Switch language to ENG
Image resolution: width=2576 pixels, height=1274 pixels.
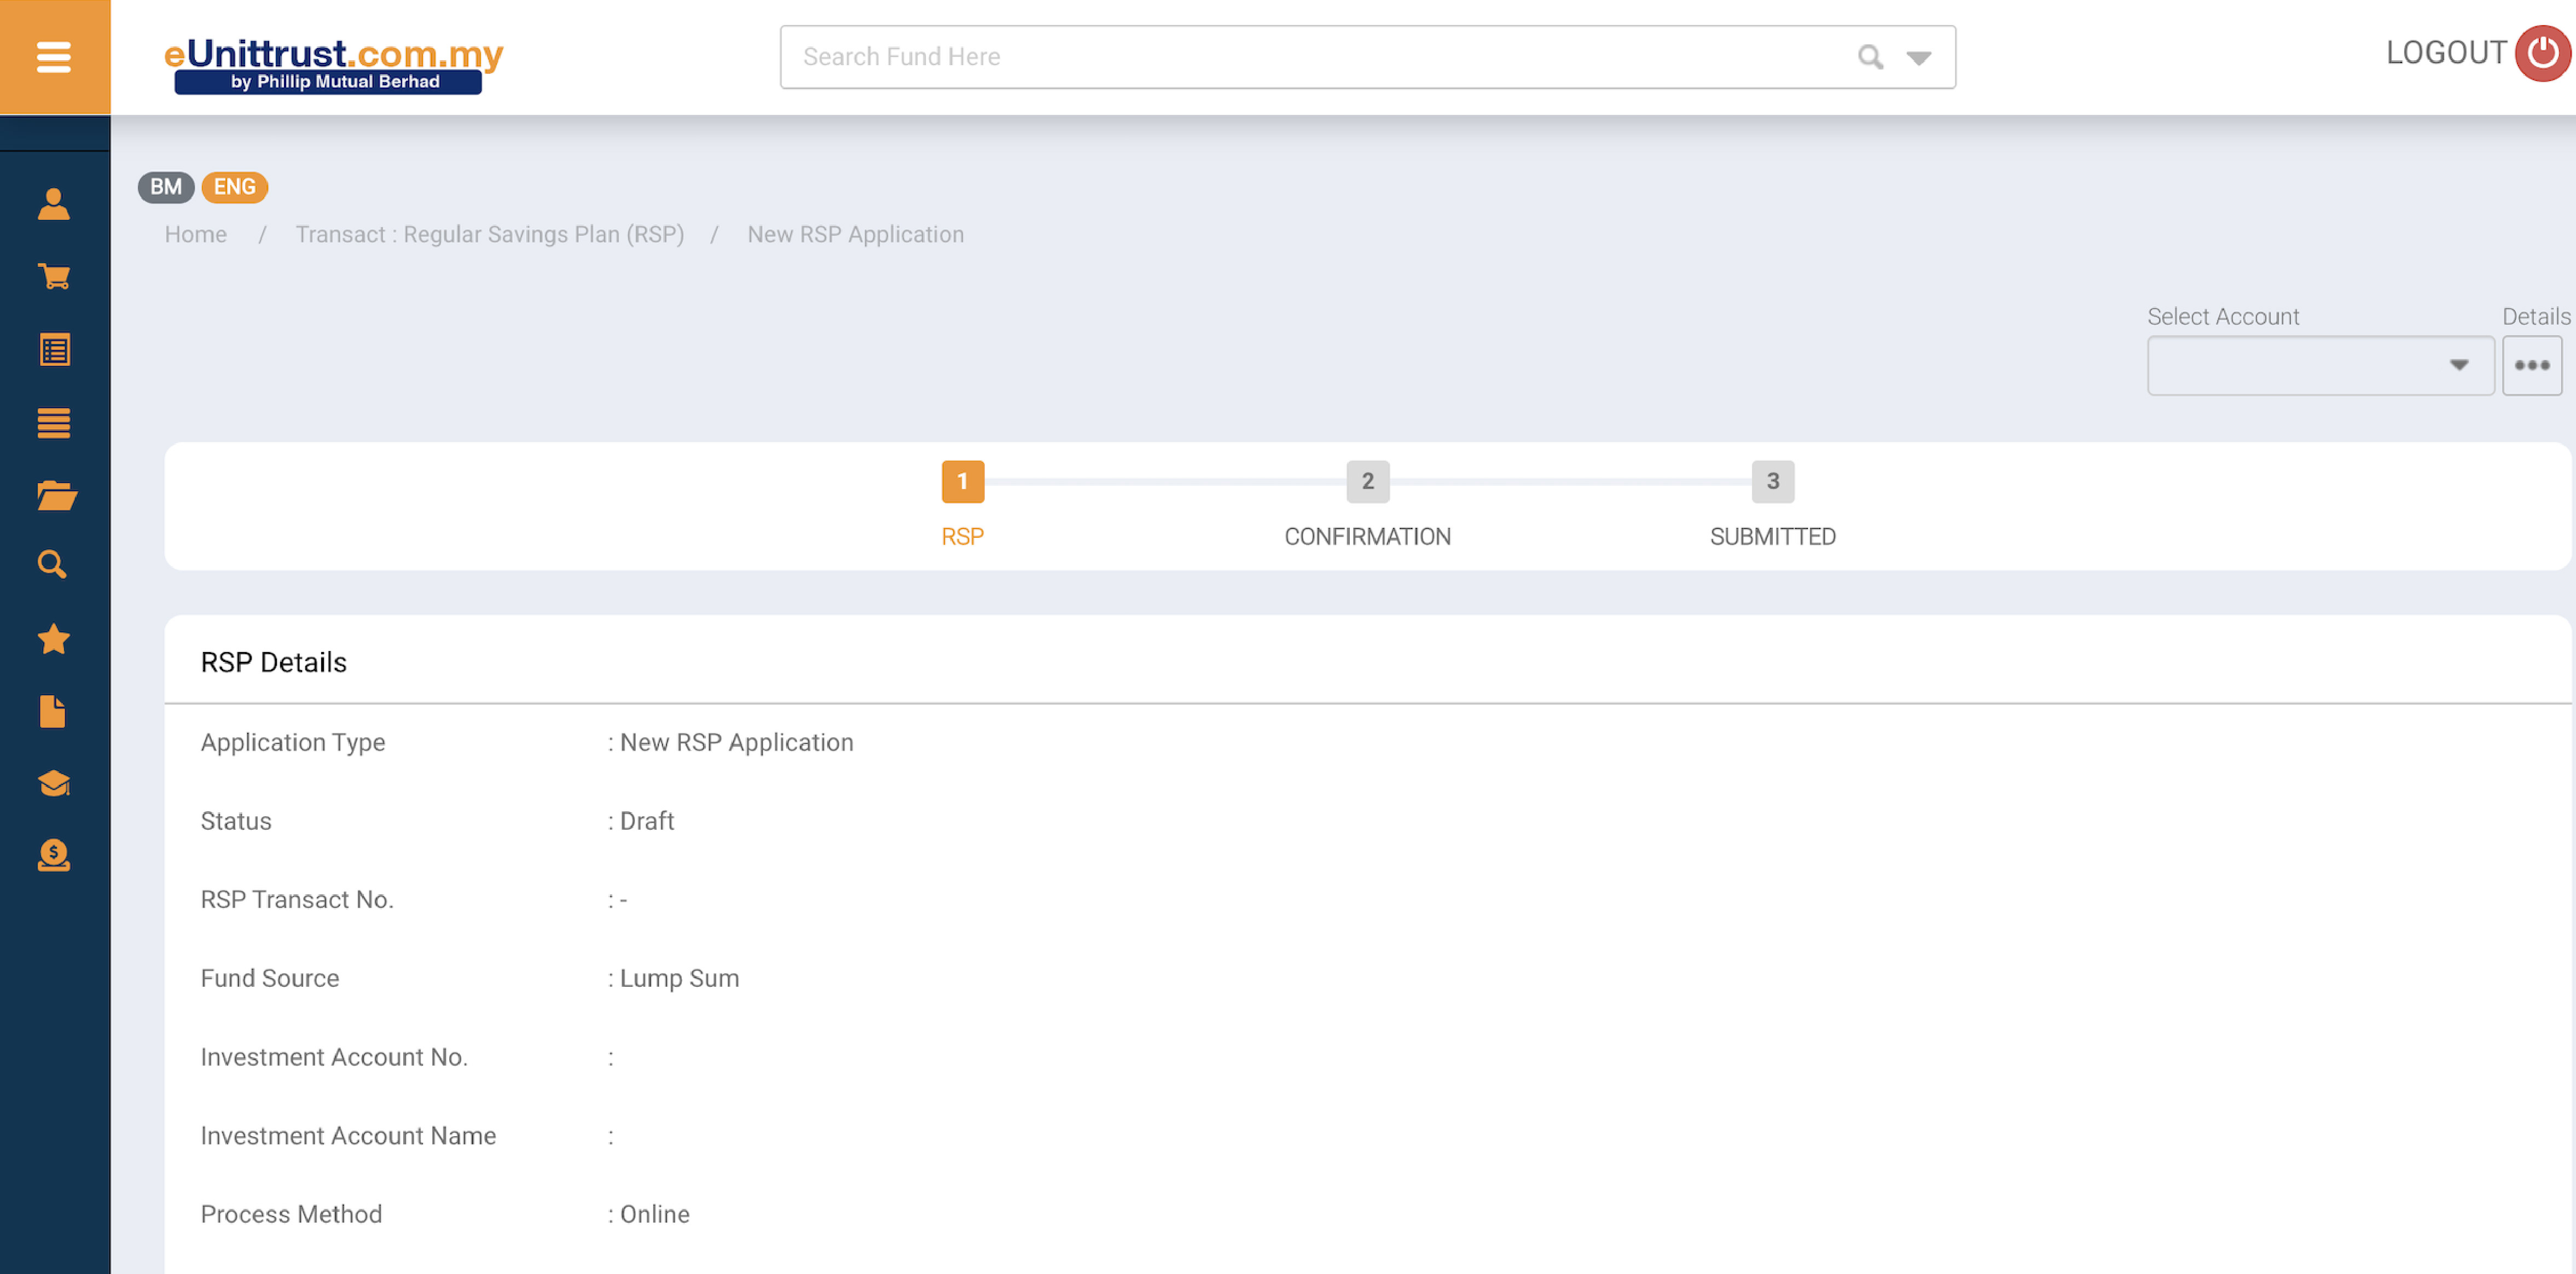(x=234, y=187)
